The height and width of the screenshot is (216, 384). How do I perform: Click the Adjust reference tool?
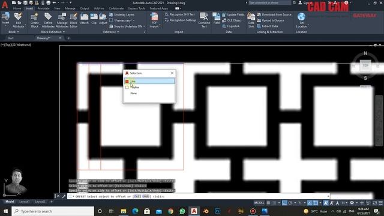click(103, 19)
